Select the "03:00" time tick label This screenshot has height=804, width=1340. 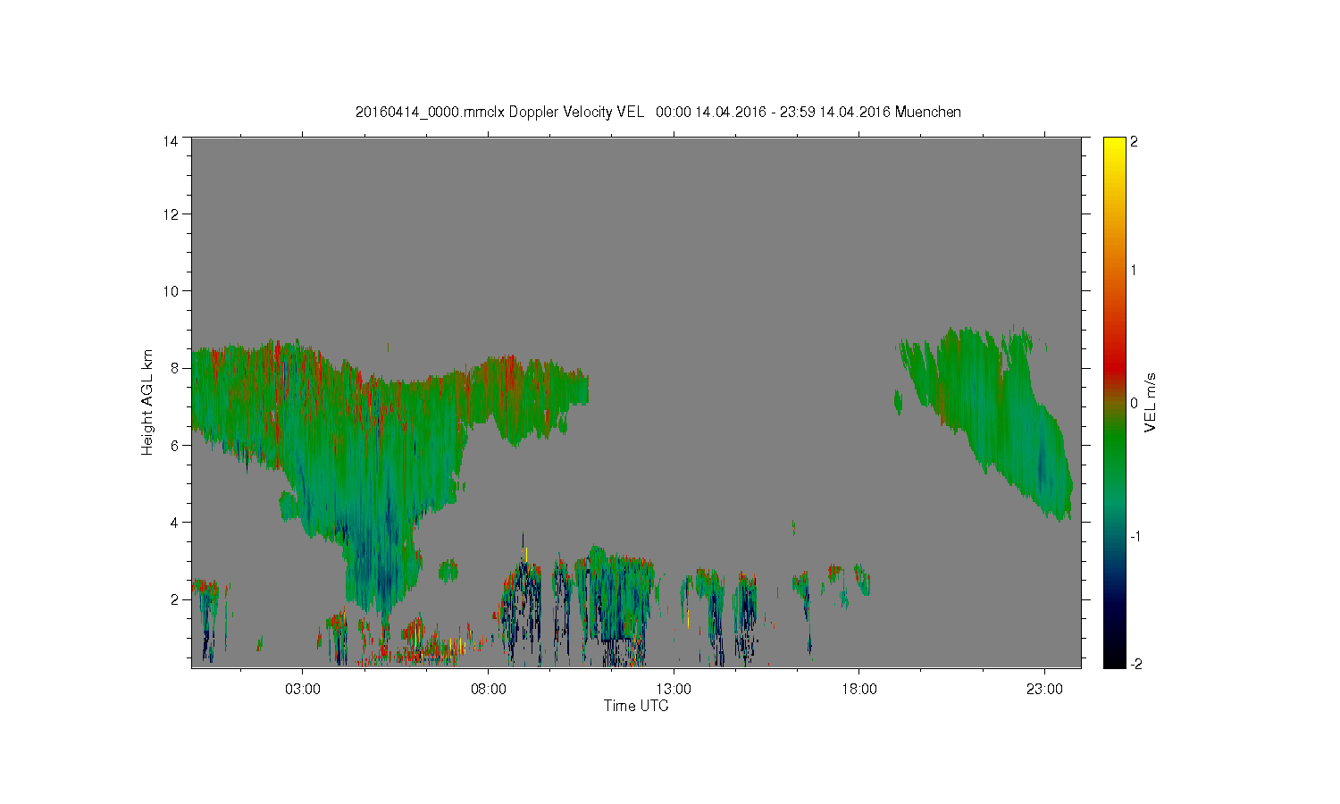(303, 690)
